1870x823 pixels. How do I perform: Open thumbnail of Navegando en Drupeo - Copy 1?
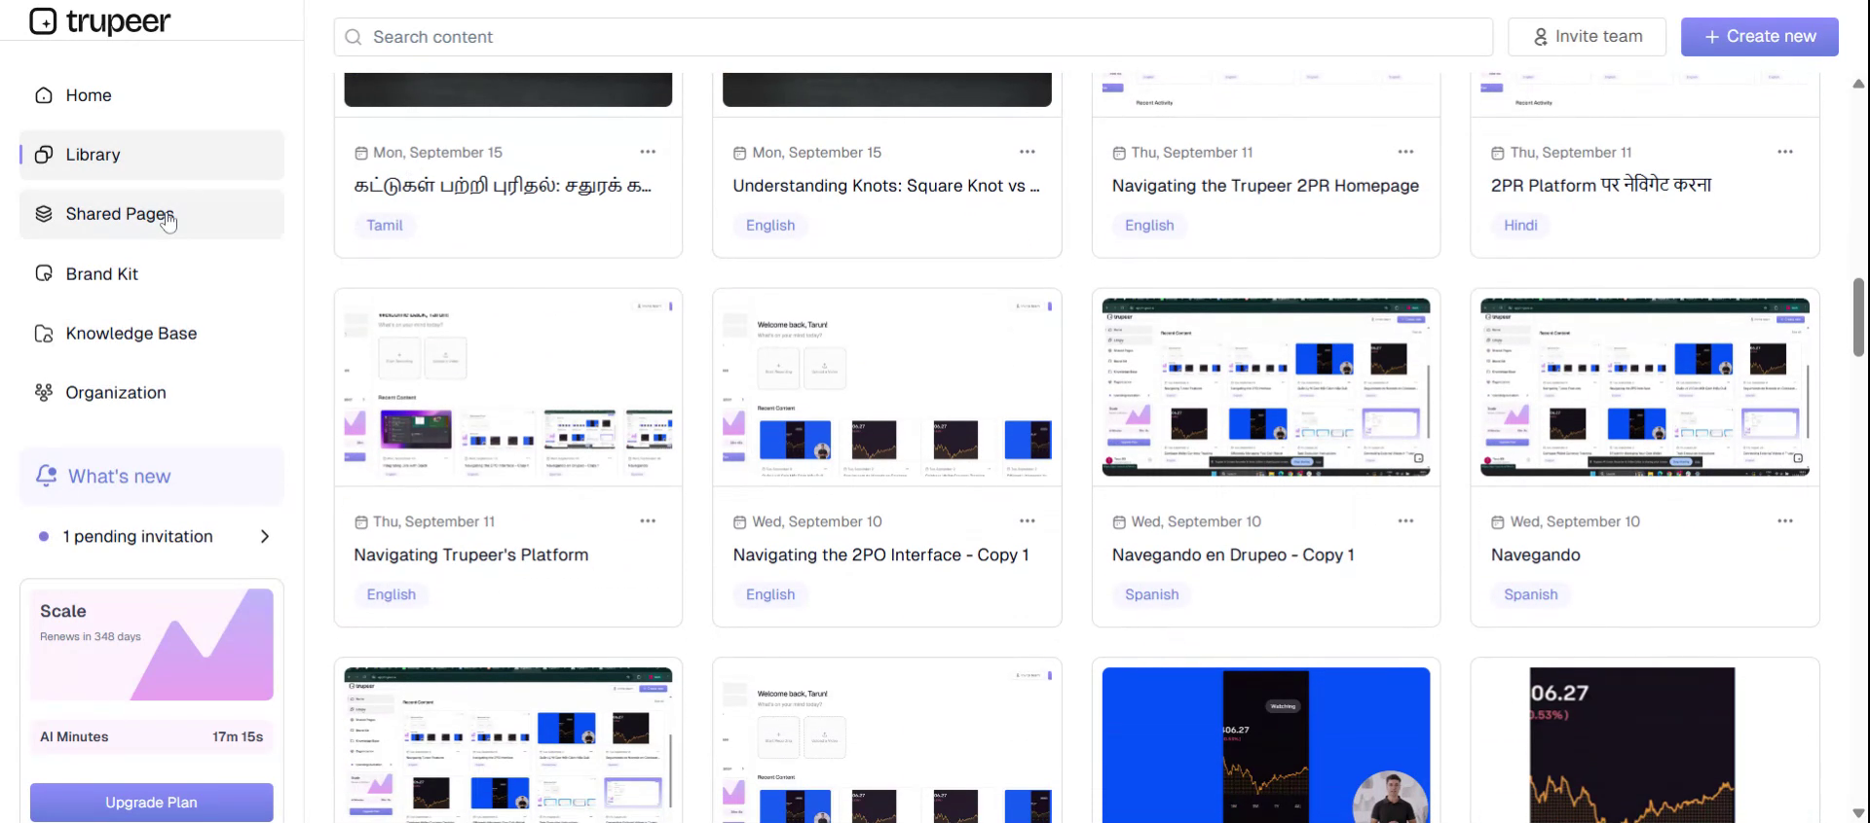click(1266, 387)
